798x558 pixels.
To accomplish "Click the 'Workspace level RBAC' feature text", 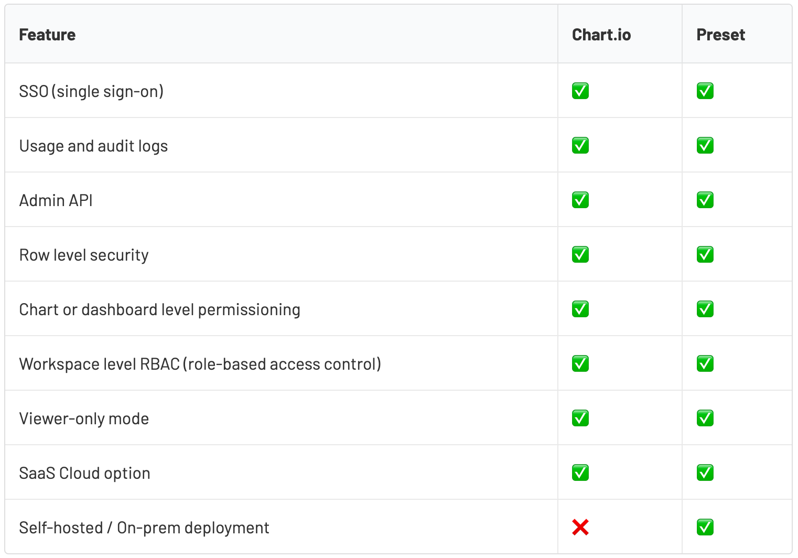I will pos(200,364).
